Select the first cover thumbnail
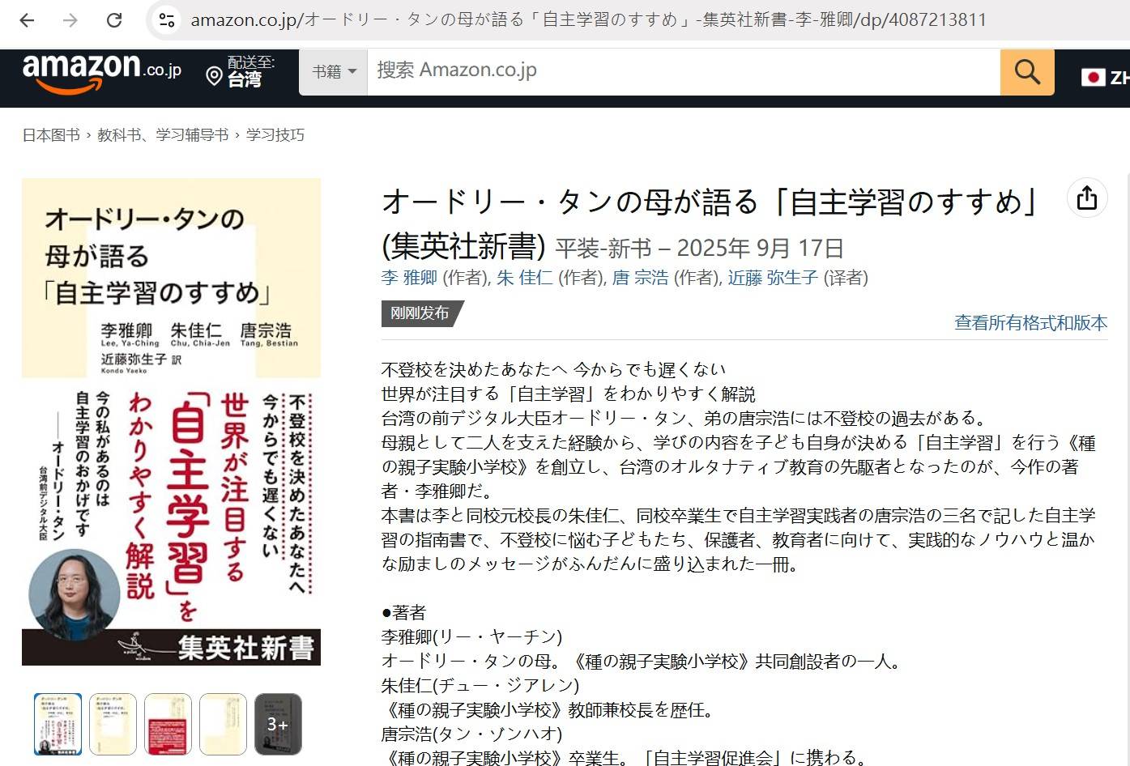 point(58,724)
